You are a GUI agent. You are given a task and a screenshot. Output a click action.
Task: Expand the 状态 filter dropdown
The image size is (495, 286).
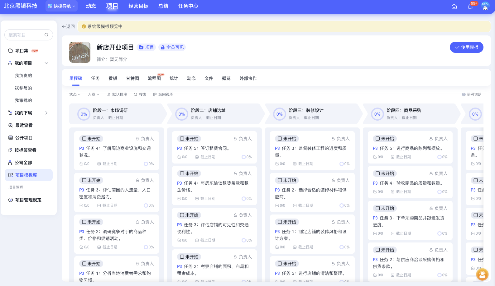(75, 95)
